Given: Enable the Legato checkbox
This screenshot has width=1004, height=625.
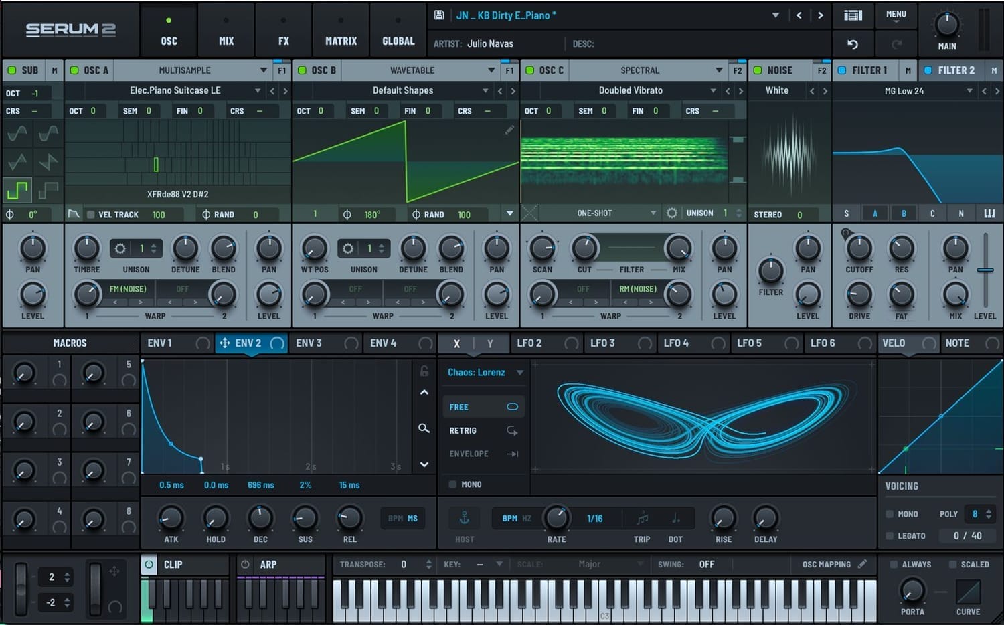Looking at the screenshot, I should click(x=890, y=536).
